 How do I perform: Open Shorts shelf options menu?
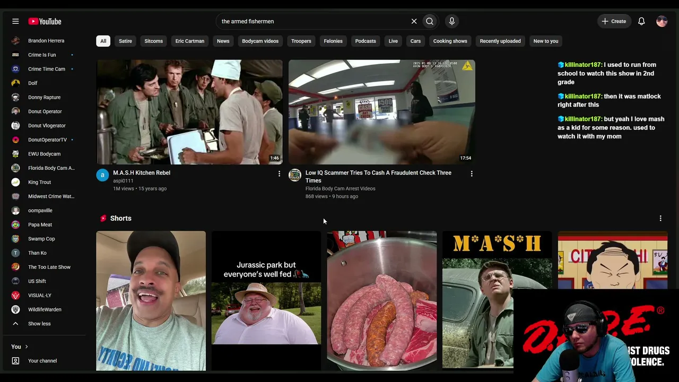[660, 219]
